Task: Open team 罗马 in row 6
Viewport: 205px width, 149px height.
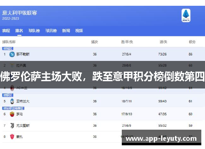Action: pyautogui.click(x=20, y=114)
